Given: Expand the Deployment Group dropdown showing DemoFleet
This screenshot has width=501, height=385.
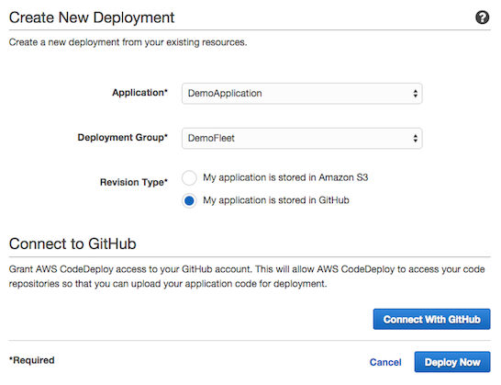Looking at the screenshot, I should pos(302,138).
